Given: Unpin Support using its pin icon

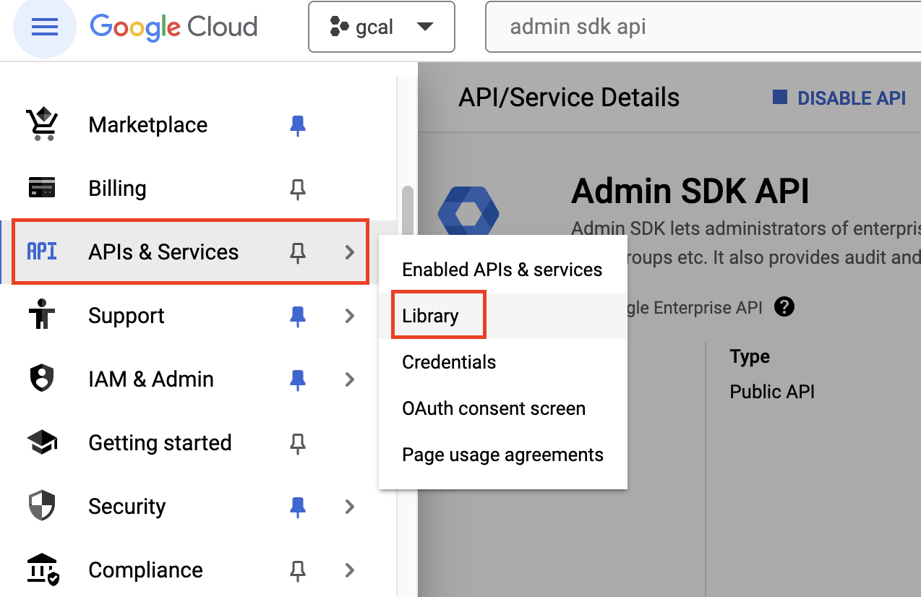Looking at the screenshot, I should (297, 316).
